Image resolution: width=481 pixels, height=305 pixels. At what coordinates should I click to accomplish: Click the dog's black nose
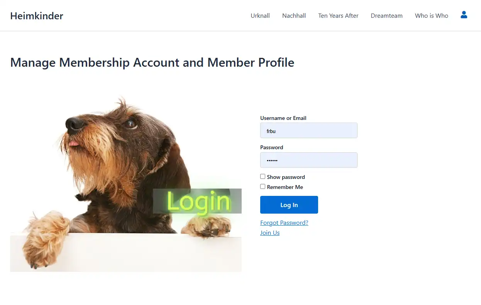tap(75, 124)
